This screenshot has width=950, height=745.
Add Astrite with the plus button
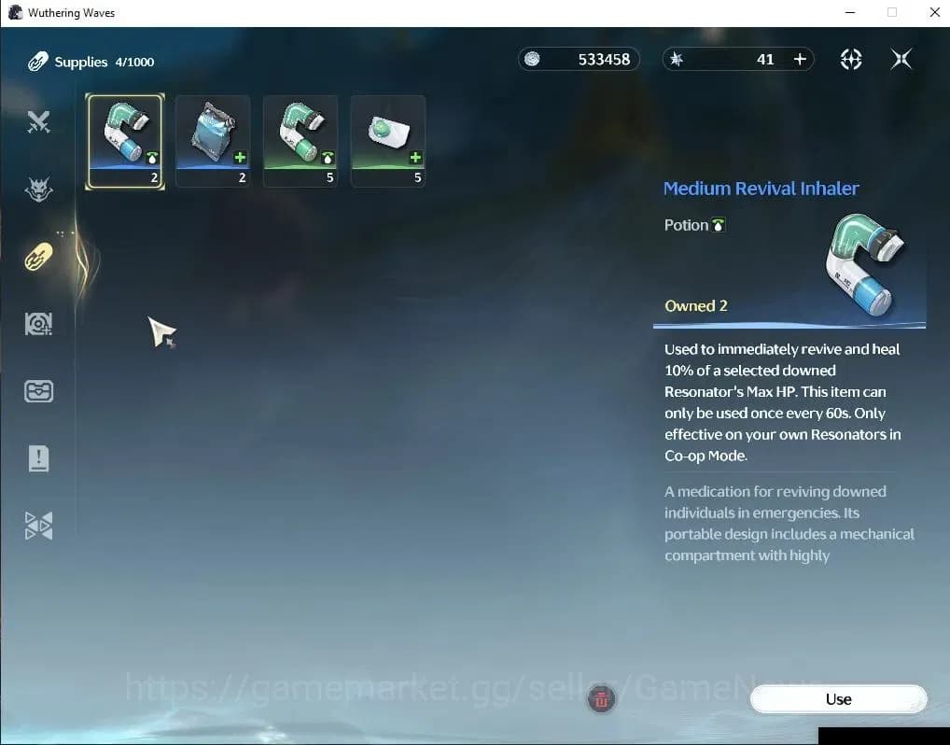[x=800, y=60]
